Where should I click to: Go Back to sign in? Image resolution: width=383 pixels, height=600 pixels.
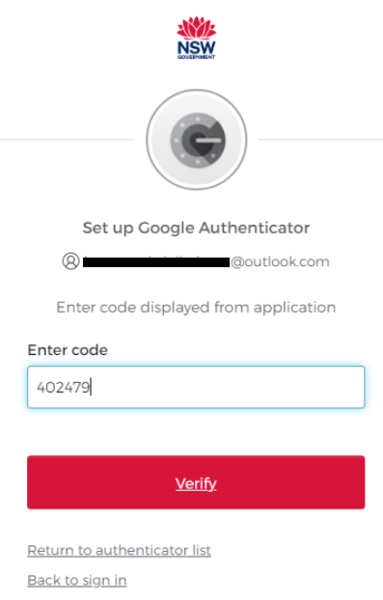77,581
